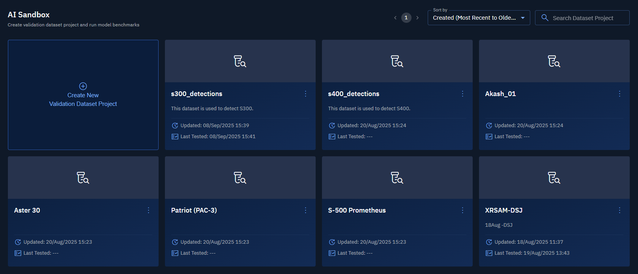Open the s300_detections dataset thumbnail
Screen dimensions: 638x274
(240, 61)
